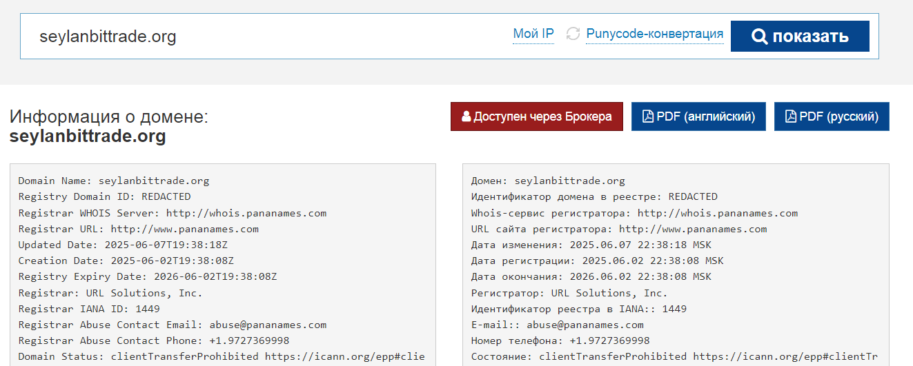This screenshot has width=913, height=366.
Task: Click the Registrar Abuse Contact Email line
Action: 173,325
